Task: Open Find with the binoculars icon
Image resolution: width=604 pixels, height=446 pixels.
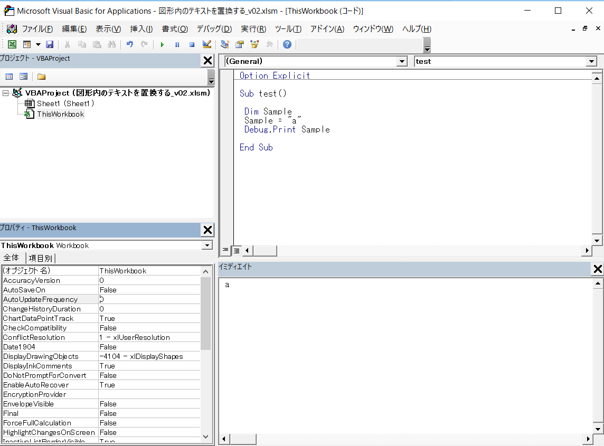Action: click(112, 44)
